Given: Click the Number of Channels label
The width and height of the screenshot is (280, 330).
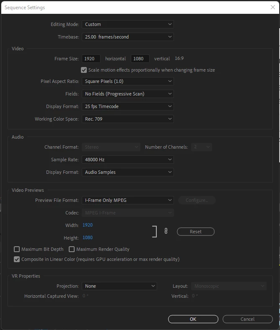Looking at the screenshot, I should 166,147.
